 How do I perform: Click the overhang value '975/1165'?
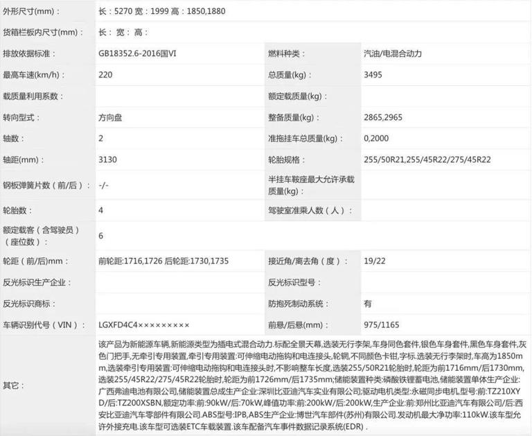tap(382, 325)
